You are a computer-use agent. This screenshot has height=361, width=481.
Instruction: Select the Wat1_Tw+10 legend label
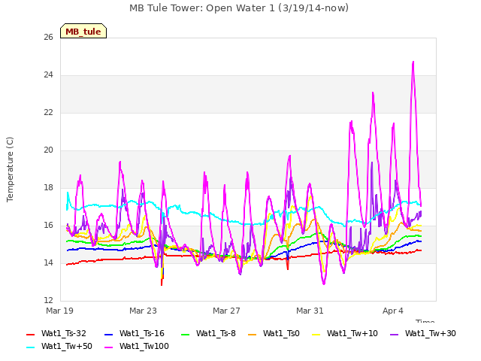352,334
